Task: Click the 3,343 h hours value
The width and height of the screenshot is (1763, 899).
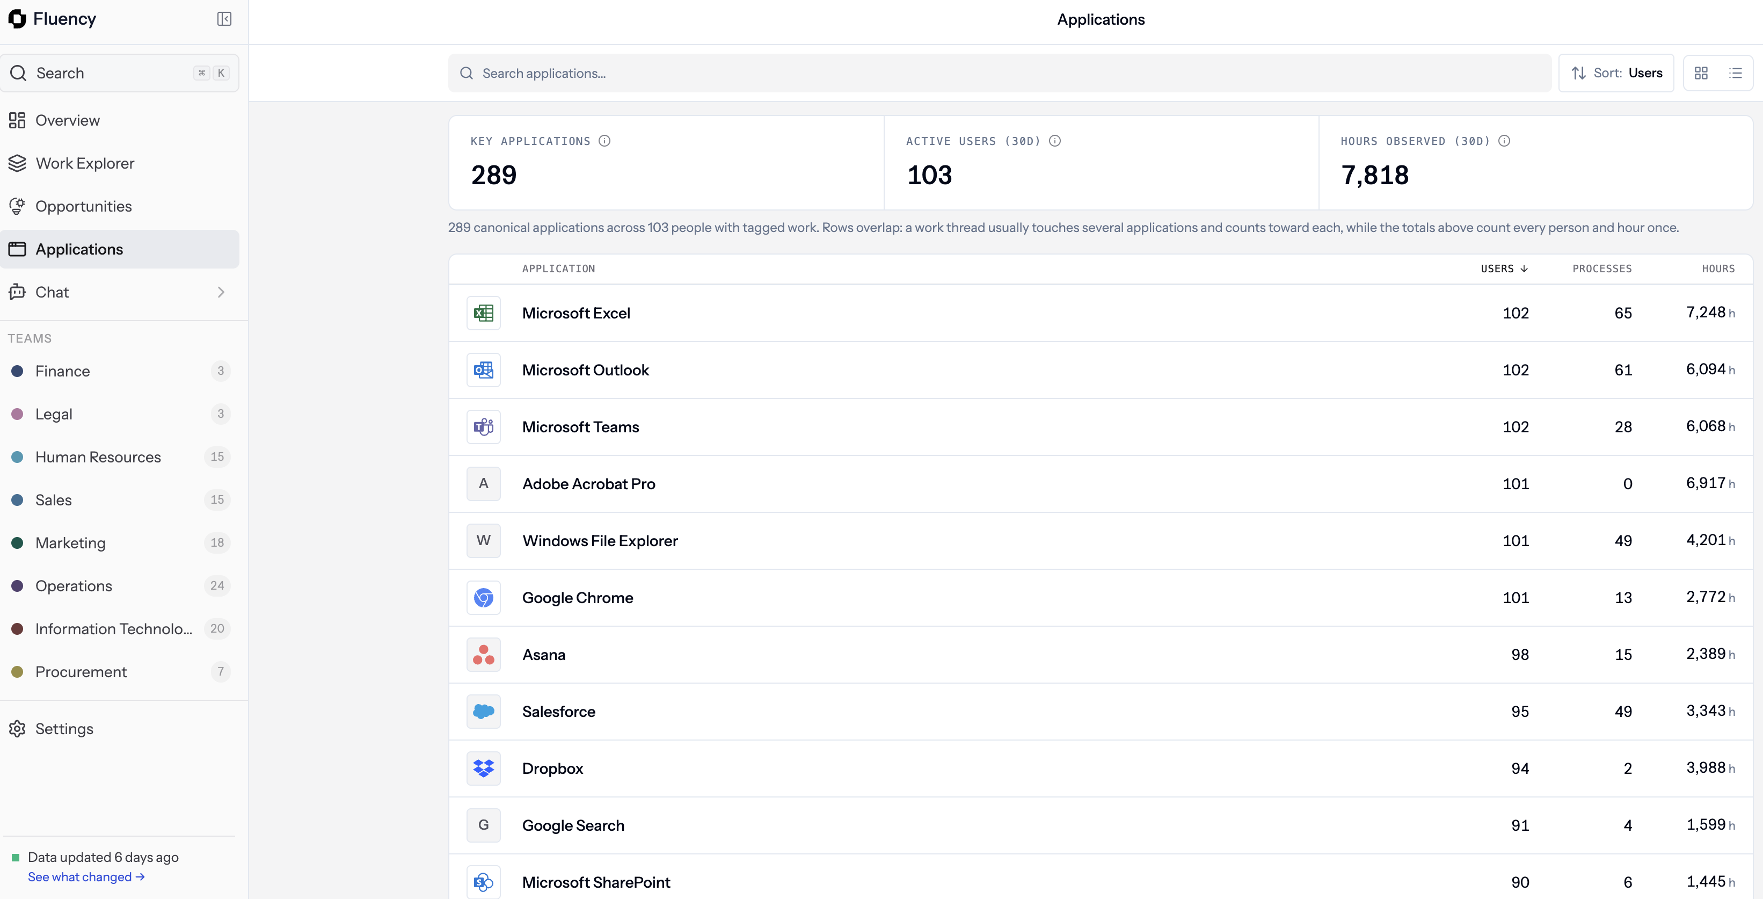Action: pyautogui.click(x=1710, y=711)
